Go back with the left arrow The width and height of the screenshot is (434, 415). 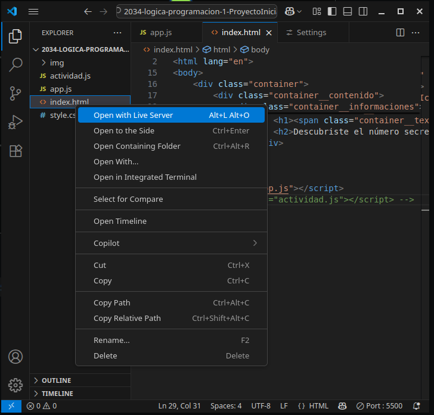[88, 12]
